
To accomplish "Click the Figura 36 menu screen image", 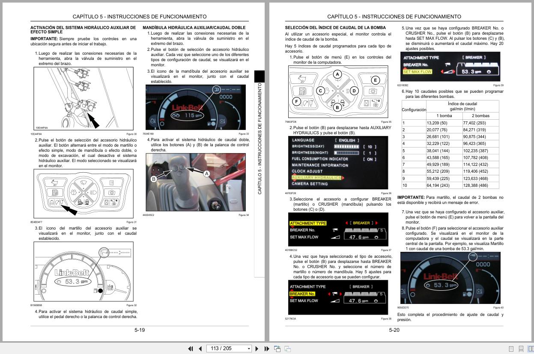I will [338, 162].
